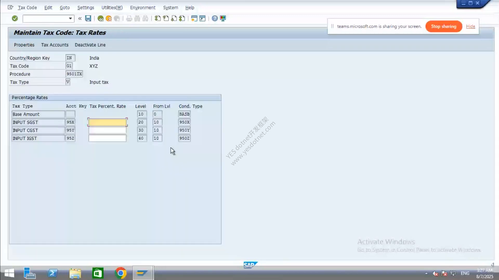
Task: Open PowerShell from the taskbar
Action: (x=53, y=273)
